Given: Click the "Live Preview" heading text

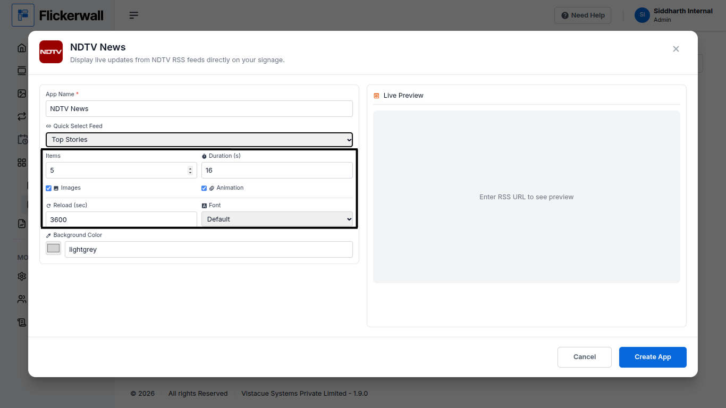Looking at the screenshot, I should point(403,96).
